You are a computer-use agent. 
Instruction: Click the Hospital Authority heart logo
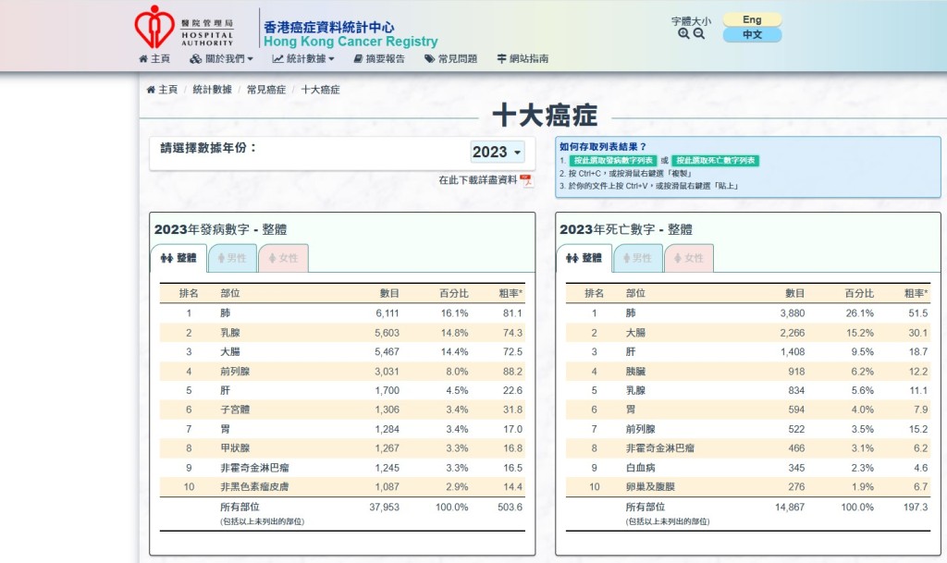[154, 30]
